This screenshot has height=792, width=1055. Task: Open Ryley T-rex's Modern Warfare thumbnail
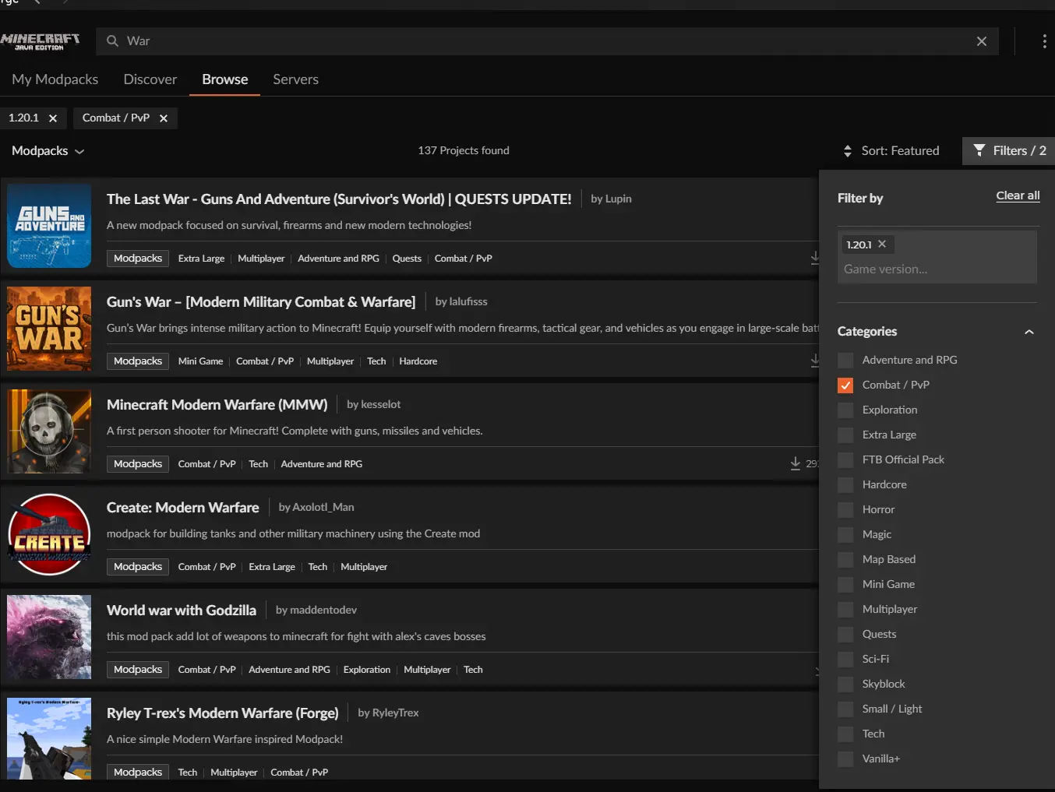[x=49, y=738]
